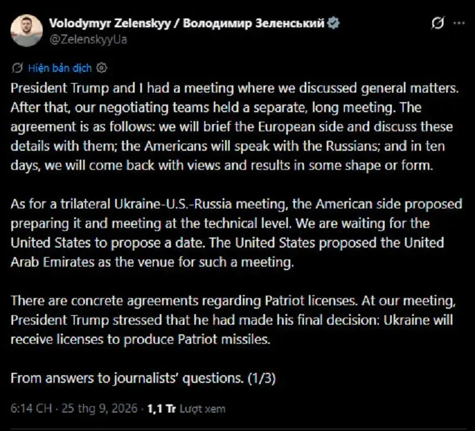Open Zelenskyy's profile picture avatar
The height and width of the screenshot is (431, 475).
click(x=26, y=31)
